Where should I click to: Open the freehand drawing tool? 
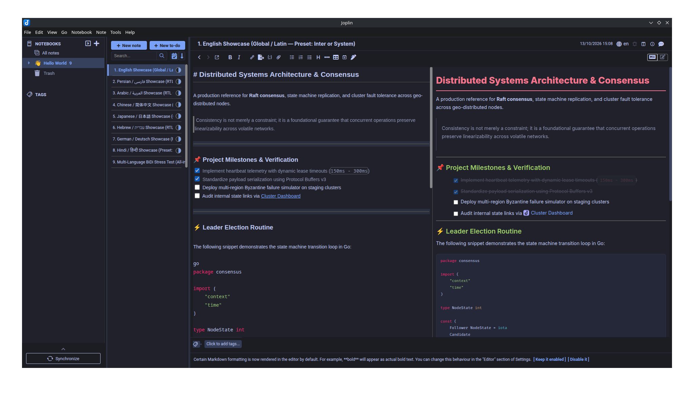tap(353, 57)
